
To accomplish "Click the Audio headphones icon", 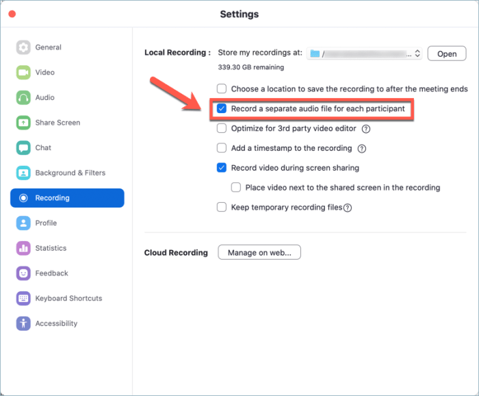I will [24, 98].
